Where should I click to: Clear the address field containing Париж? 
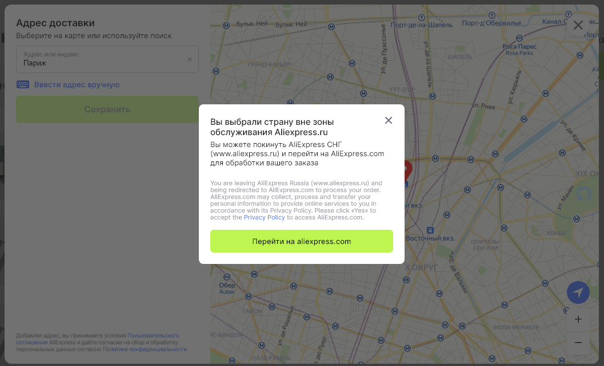190,59
